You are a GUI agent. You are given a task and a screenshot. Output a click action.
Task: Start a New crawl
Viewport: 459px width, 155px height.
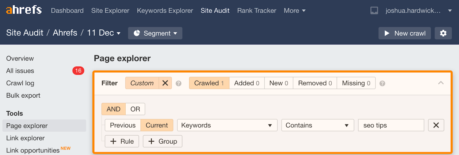[x=404, y=33]
